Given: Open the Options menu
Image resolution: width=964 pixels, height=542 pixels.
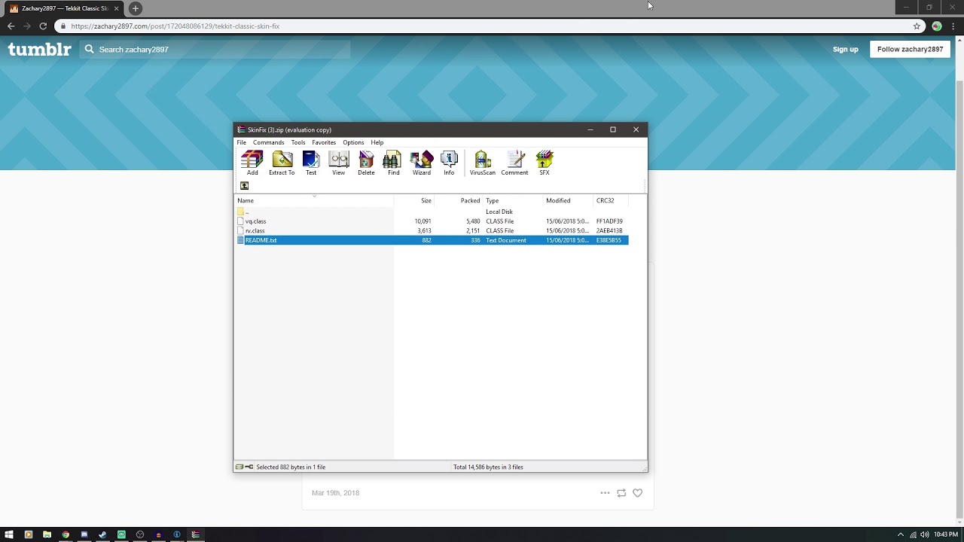Looking at the screenshot, I should pyautogui.click(x=353, y=142).
